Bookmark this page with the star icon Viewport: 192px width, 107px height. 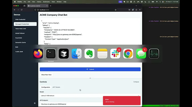tap(115, 10)
